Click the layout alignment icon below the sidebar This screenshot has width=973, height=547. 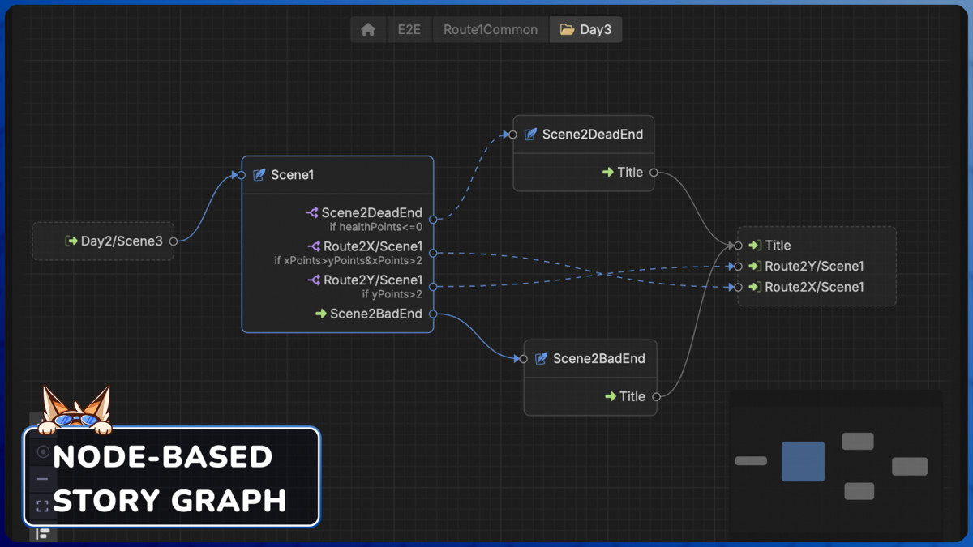[45, 533]
